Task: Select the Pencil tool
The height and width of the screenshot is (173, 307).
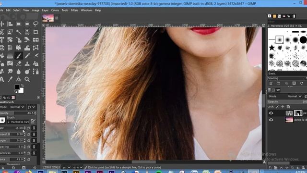Action: [x=27, y=56]
